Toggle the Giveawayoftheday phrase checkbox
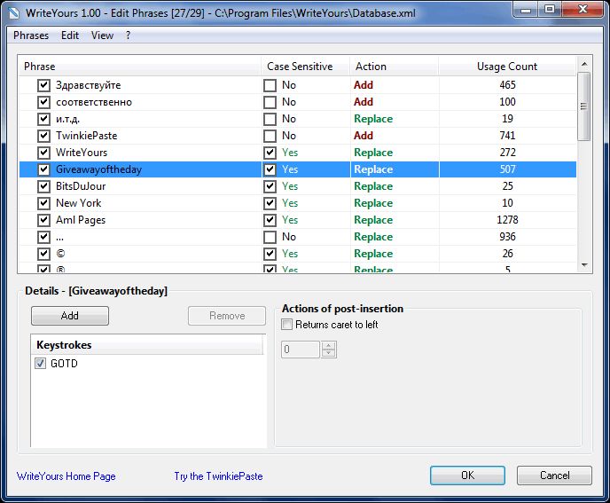The width and height of the screenshot is (610, 503). [x=43, y=169]
